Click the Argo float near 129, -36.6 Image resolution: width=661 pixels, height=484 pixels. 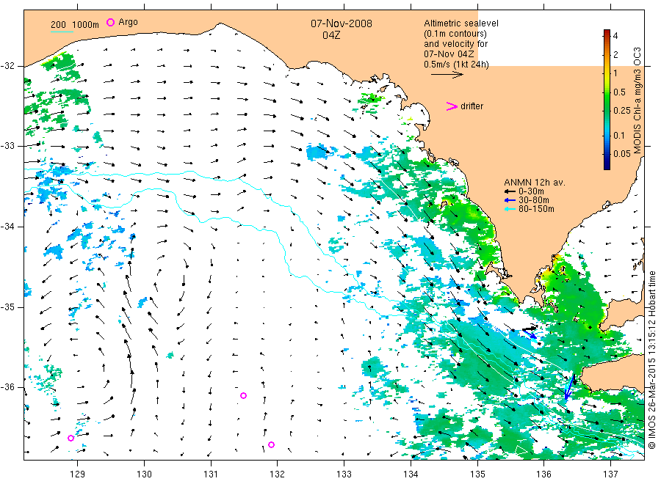(71, 438)
